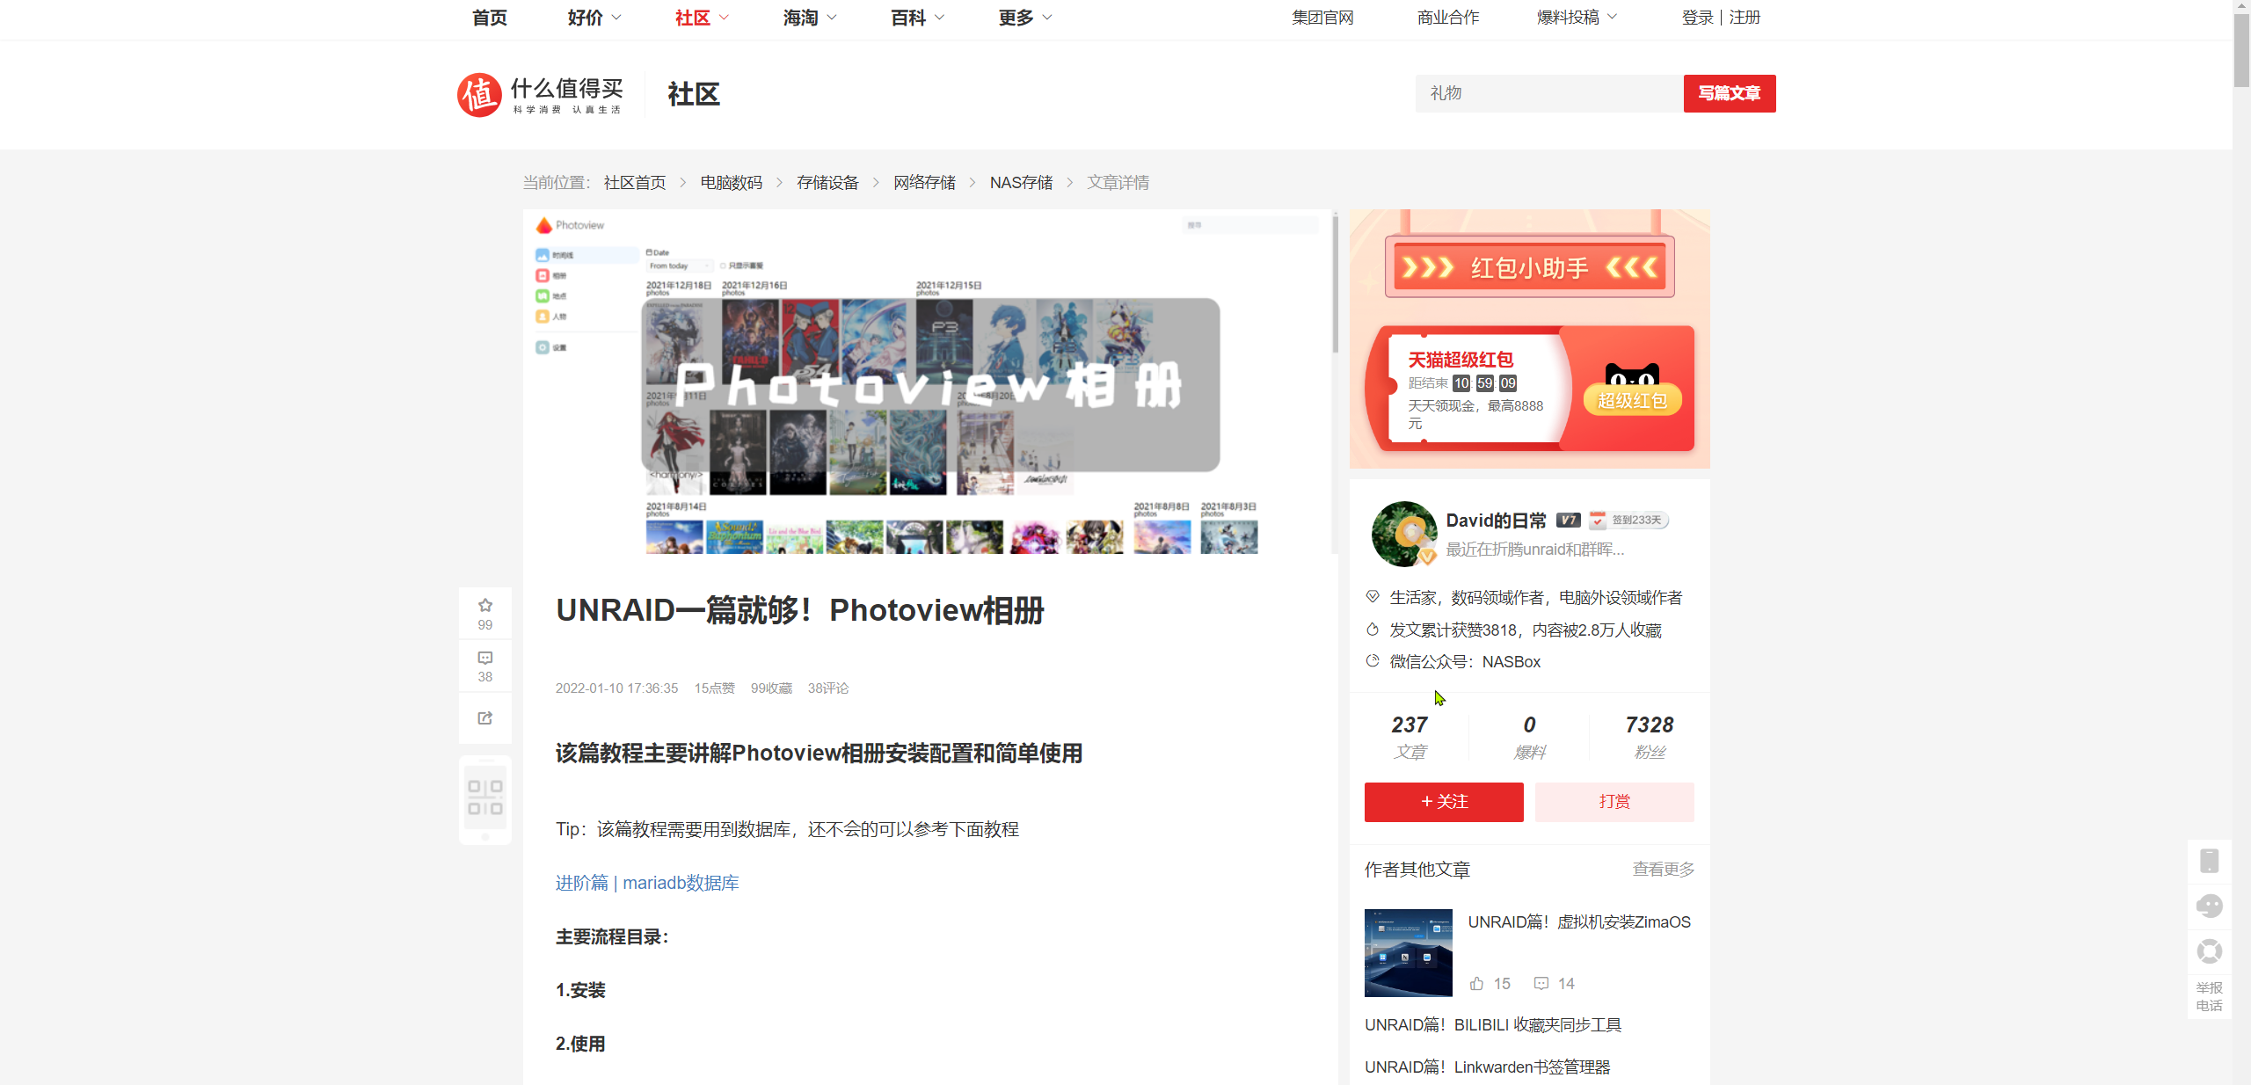The height and width of the screenshot is (1085, 2251).
Task: Open 存储设备 breadcrumb
Action: click(827, 183)
